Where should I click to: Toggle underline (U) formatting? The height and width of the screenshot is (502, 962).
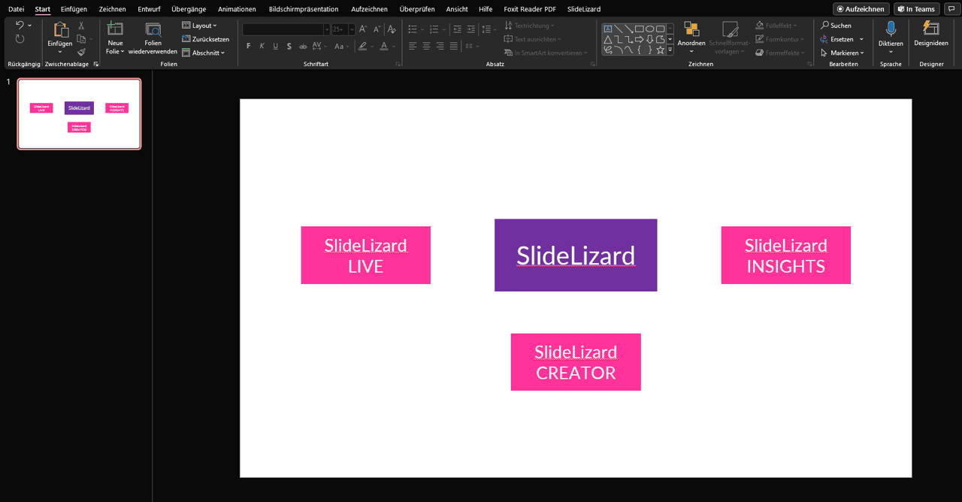[276, 47]
